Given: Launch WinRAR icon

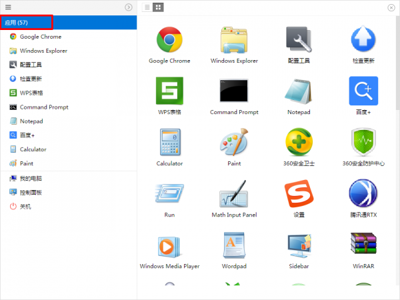Looking at the screenshot, I should click(x=363, y=243).
